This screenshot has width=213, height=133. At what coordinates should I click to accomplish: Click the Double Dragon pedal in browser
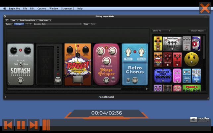point(172,43)
